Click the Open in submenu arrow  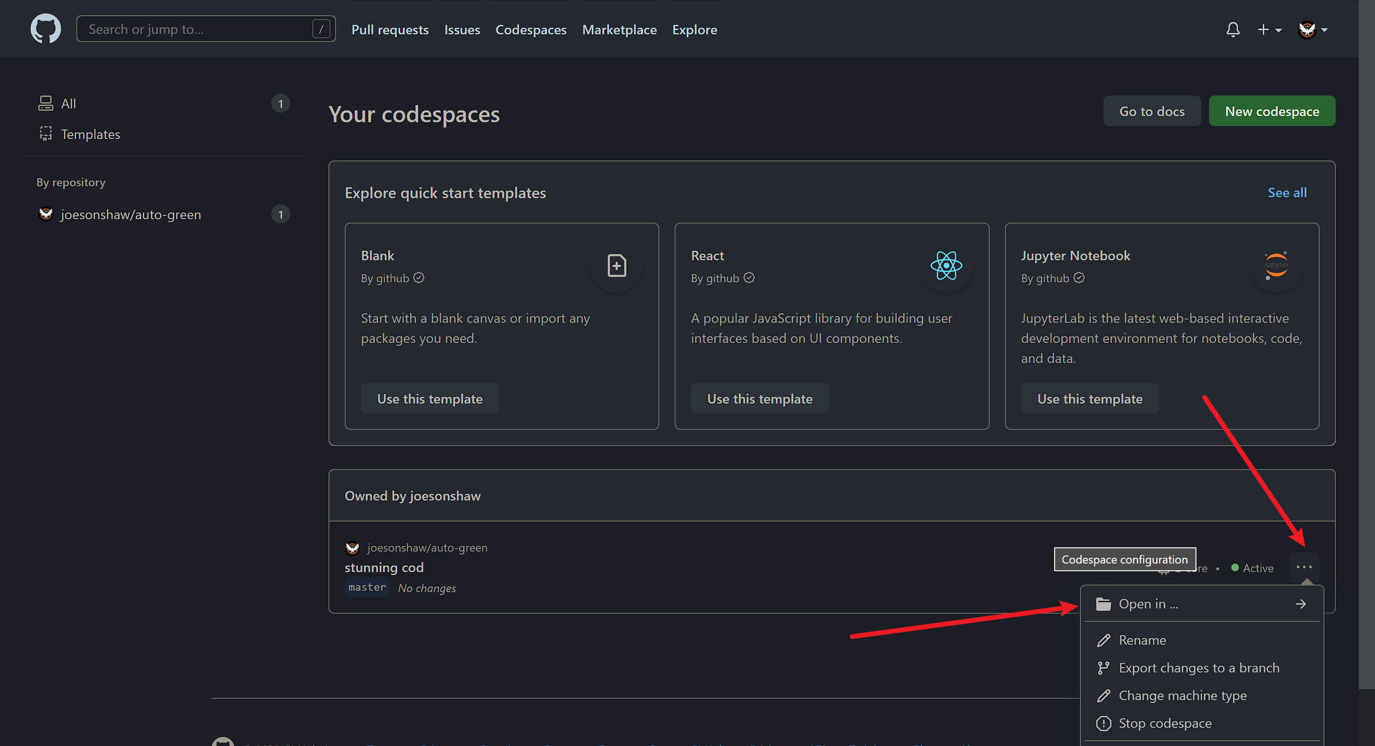[x=1300, y=603]
